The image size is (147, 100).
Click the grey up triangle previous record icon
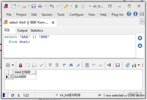[x=101, y=65]
